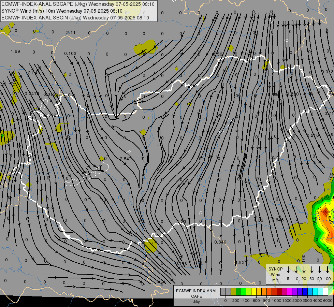
Task: Click the 2.29 value on the map
Action: (276, 158)
